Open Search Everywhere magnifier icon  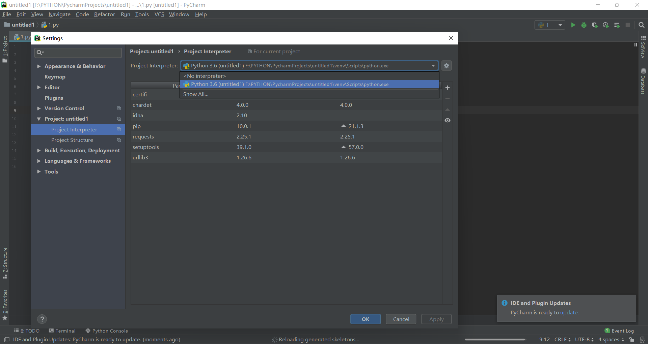coord(642,25)
